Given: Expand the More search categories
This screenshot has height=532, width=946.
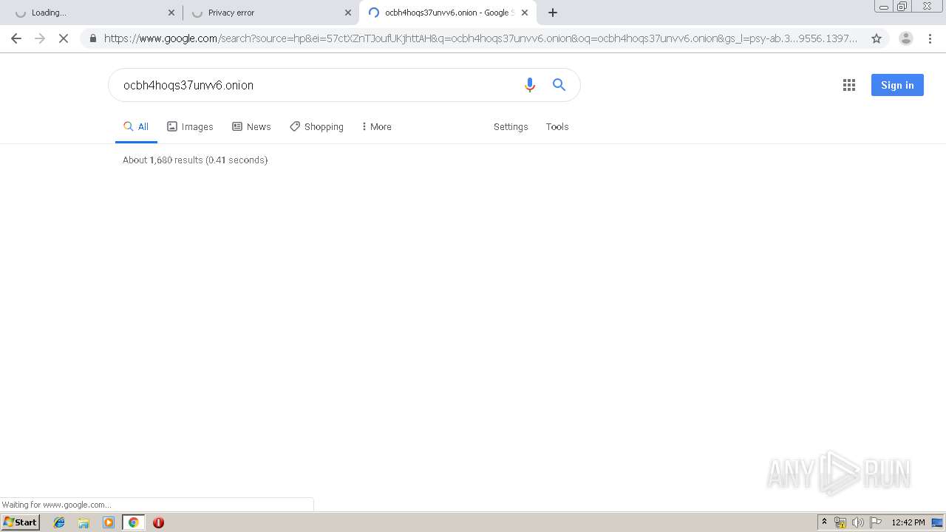Looking at the screenshot, I should click(x=376, y=126).
